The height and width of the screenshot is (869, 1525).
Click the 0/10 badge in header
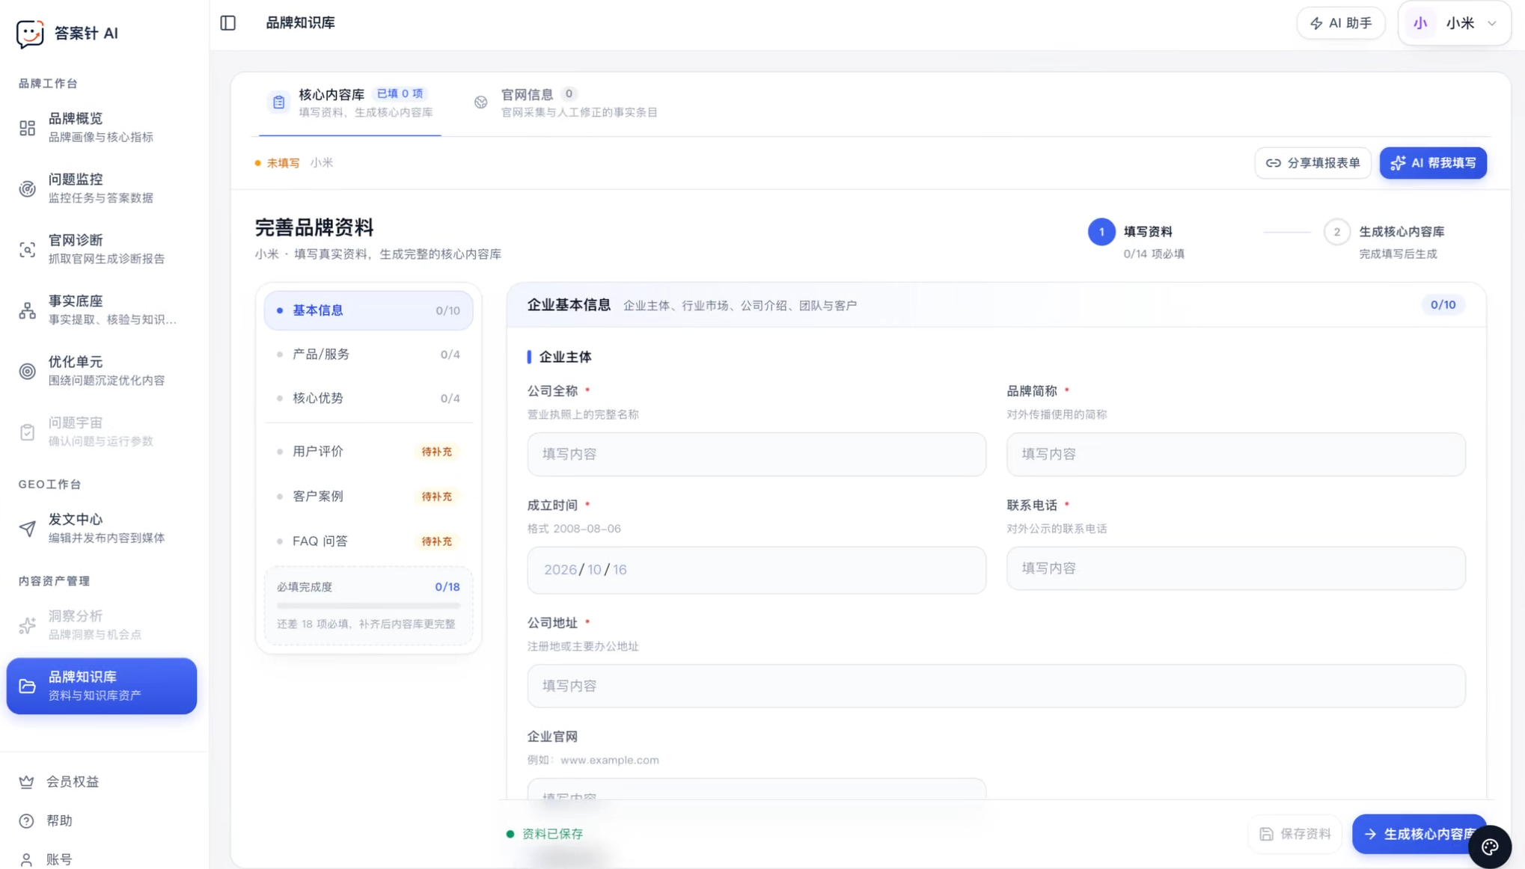point(1443,304)
